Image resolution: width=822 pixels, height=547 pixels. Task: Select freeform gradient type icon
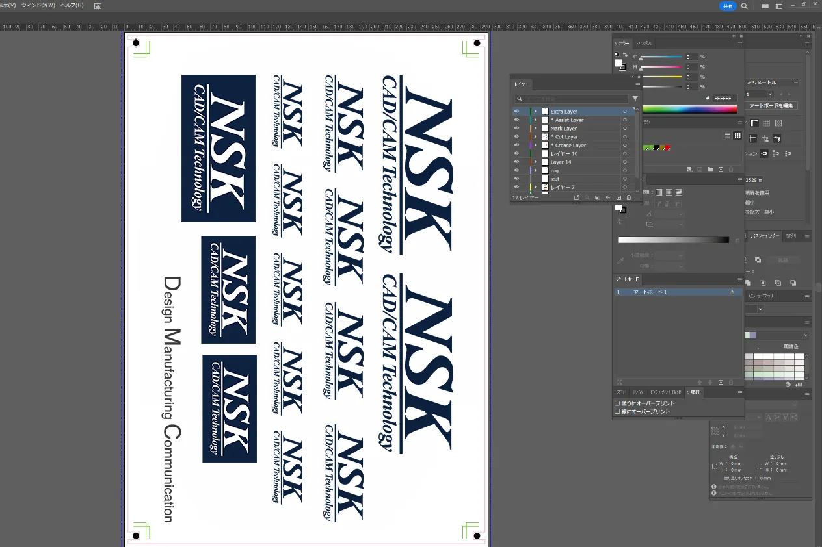(x=679, y=192)
